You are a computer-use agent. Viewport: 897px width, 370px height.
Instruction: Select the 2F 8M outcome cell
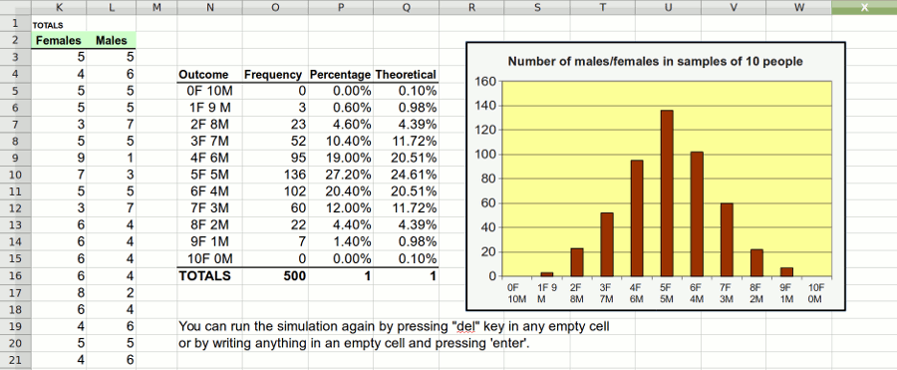coord(209,124)
